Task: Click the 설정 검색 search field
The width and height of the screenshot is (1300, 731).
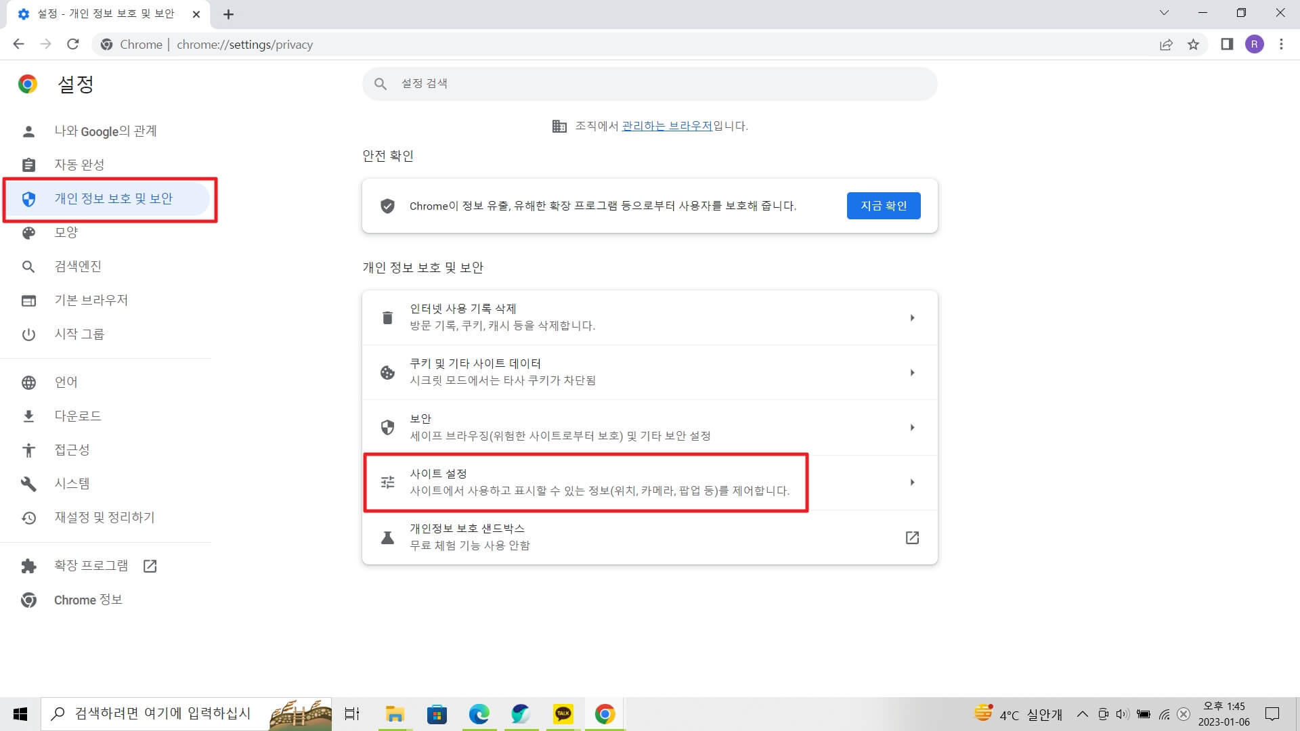Action: [649, 83]
